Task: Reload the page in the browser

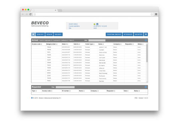Action: (30, 14)
